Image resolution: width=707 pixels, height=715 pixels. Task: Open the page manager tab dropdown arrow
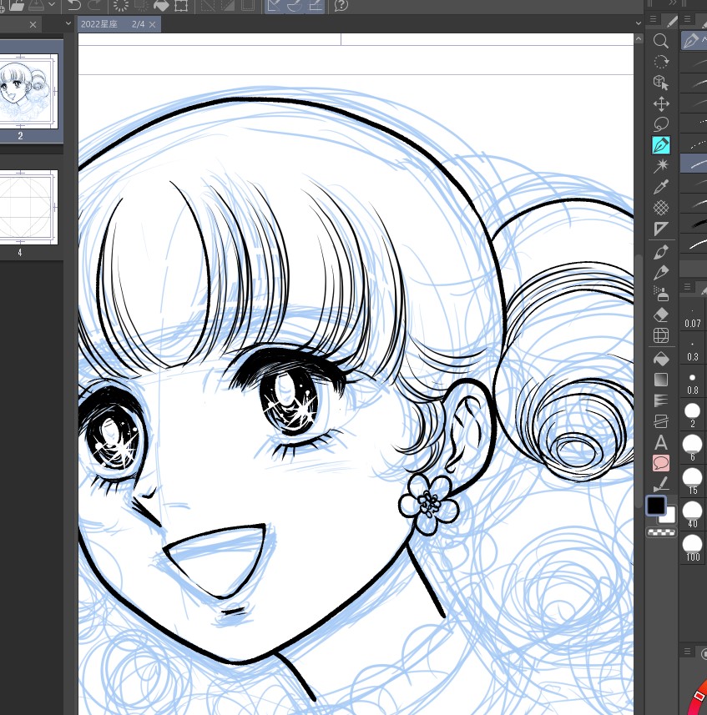pos(68,23)
